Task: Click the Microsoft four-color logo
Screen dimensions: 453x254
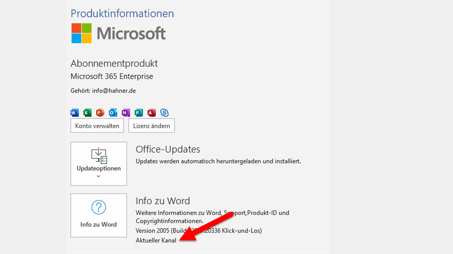Action: coord(81,33)
